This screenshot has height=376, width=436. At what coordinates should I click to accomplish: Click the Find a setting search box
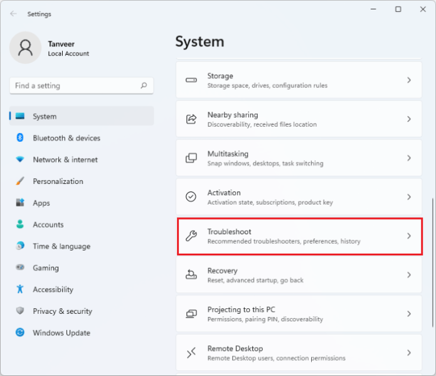(x=82, y=85)
